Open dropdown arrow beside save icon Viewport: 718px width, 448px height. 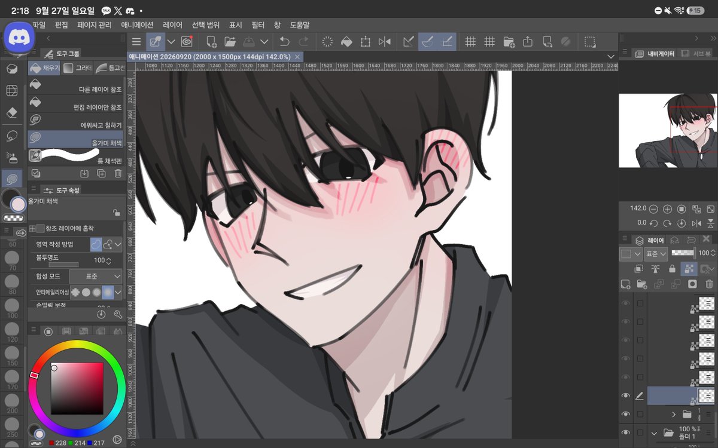pos(264,42)
